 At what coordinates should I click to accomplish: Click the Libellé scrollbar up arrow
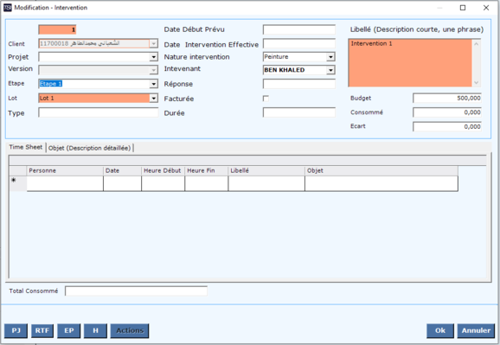[476, 44]
